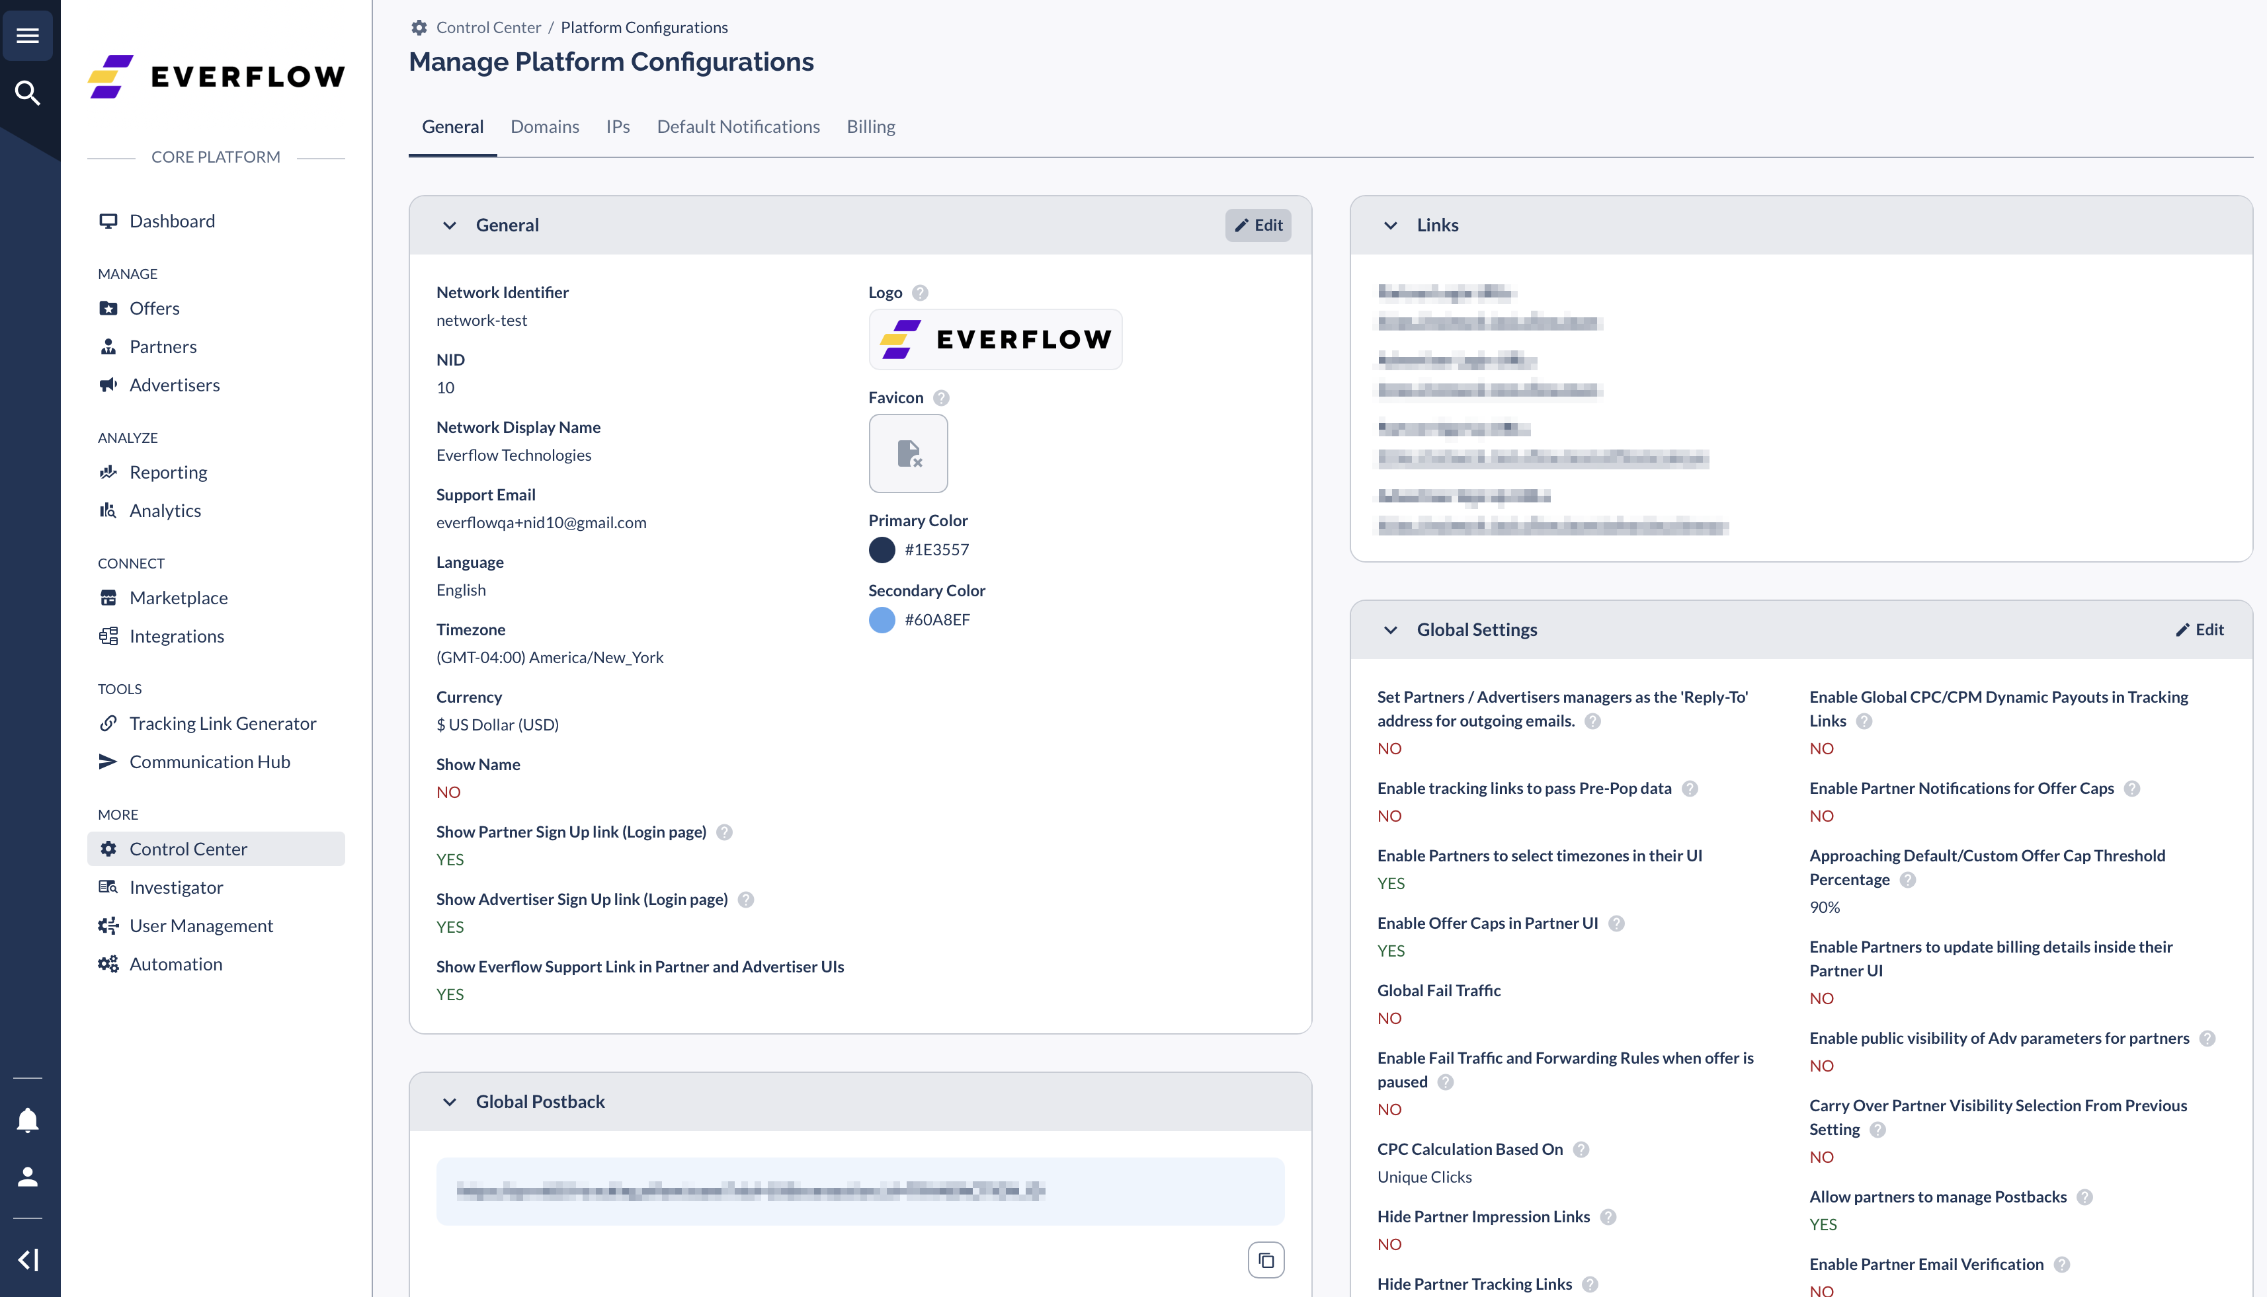This screenshot has width=2267, height=1297.
Task: Switch to the Domains tab
Action: [544, 126]
